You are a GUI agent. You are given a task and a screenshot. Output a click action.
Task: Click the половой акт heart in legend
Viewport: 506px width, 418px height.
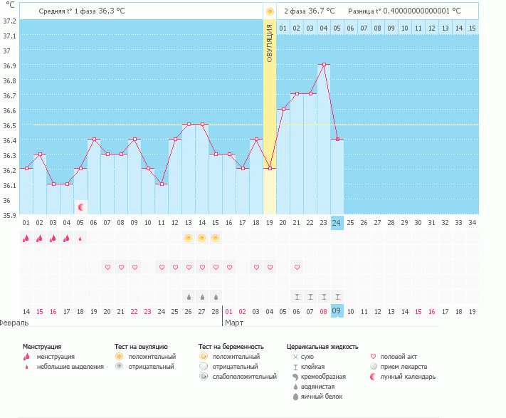(x=374, y=356)
